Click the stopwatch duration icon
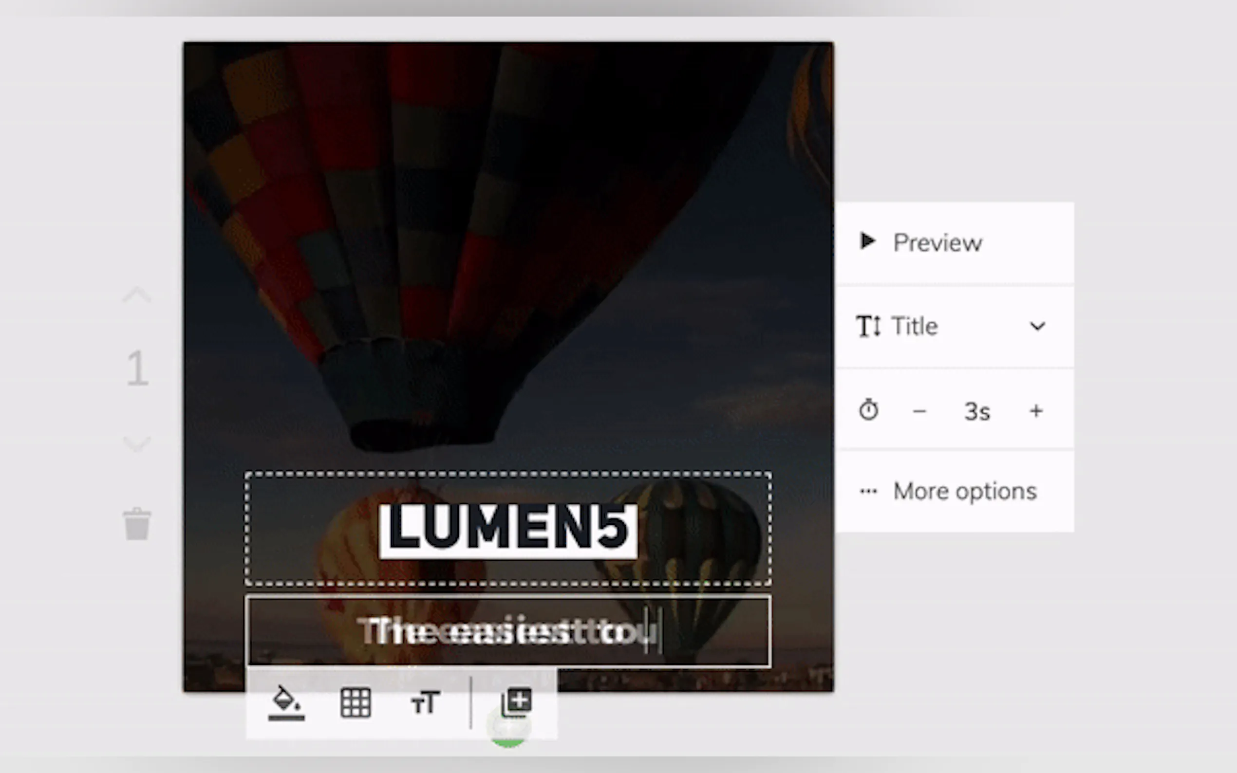 (x=868, y=410)
